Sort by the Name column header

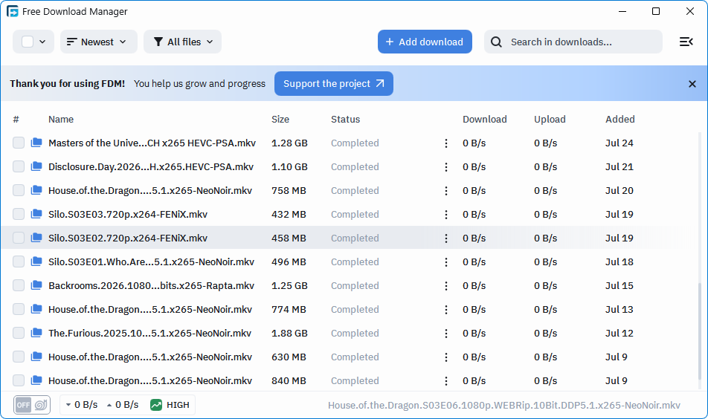pos(61,119)
